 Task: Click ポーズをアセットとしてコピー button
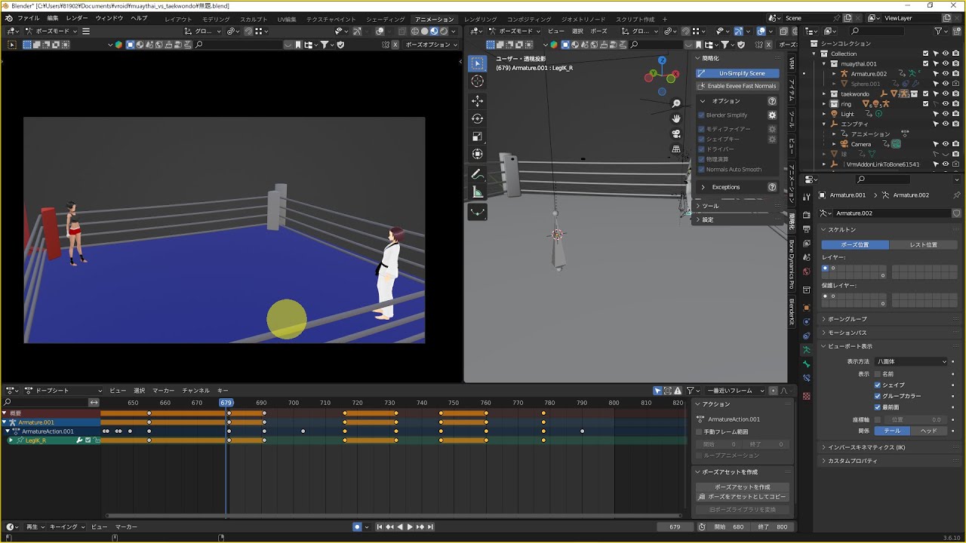pos(742,497)
